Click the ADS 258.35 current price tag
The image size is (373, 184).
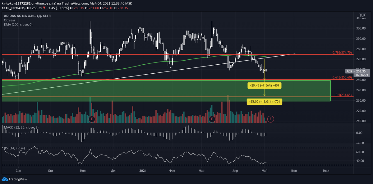357,71
